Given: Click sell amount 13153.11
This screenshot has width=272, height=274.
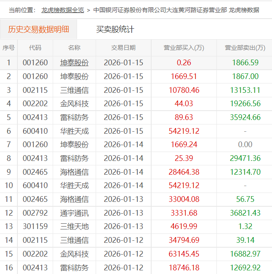Looking at the screenshot, I should [245, 90].
